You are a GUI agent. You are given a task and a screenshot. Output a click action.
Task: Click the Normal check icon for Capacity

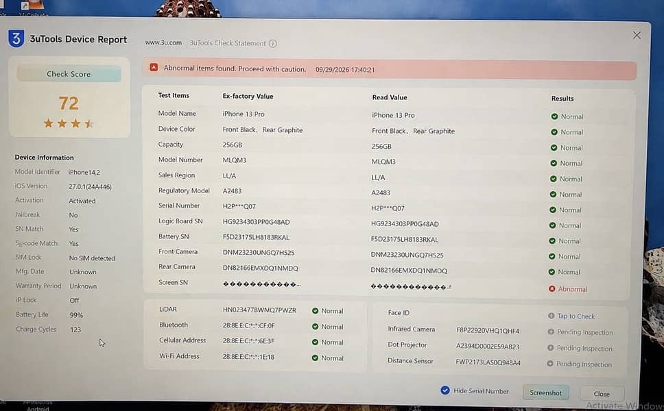click(x=554, y=147)
